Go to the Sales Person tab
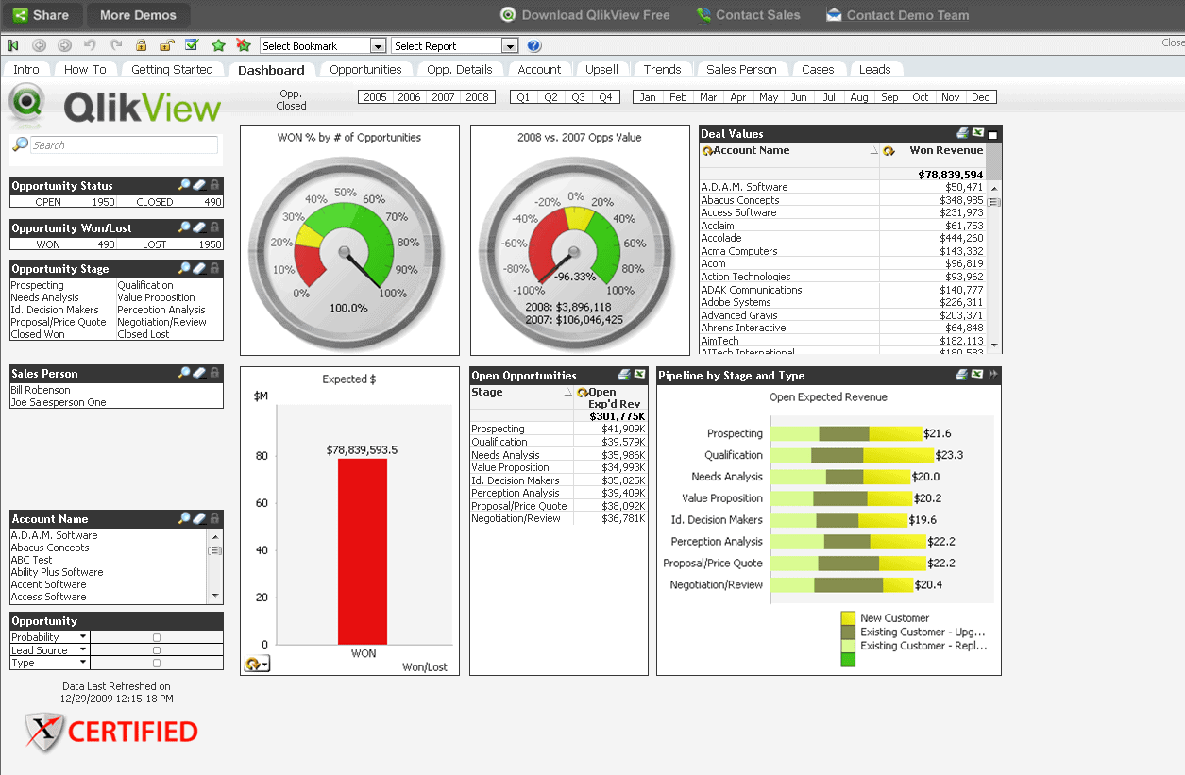Viewport: 1185px width, 775px height. [x=741, y=69]
